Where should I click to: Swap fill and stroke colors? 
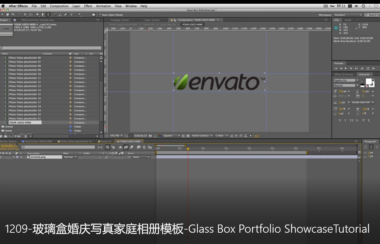pos(374,79)
